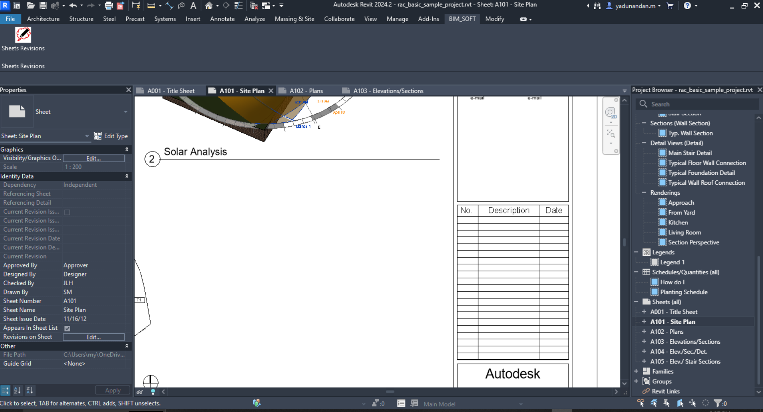Toggle Reveal Hidden Elements lightbulb
Image resolution: width=763 pixels, height=412 pixels.
coord(153,392)
